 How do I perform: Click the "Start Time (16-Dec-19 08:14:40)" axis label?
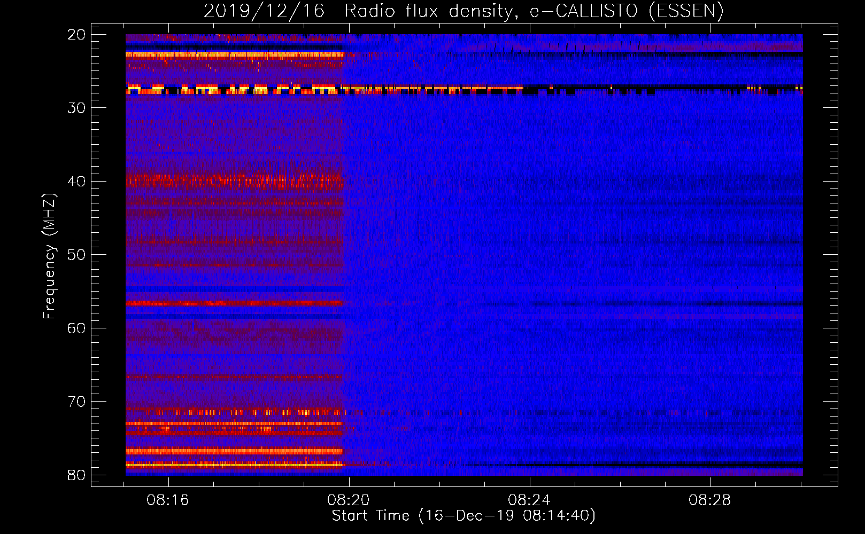(x=464, y=516)
